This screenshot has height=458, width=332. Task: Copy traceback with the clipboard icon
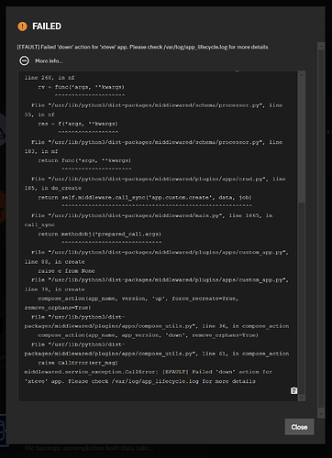coord(293,390)
